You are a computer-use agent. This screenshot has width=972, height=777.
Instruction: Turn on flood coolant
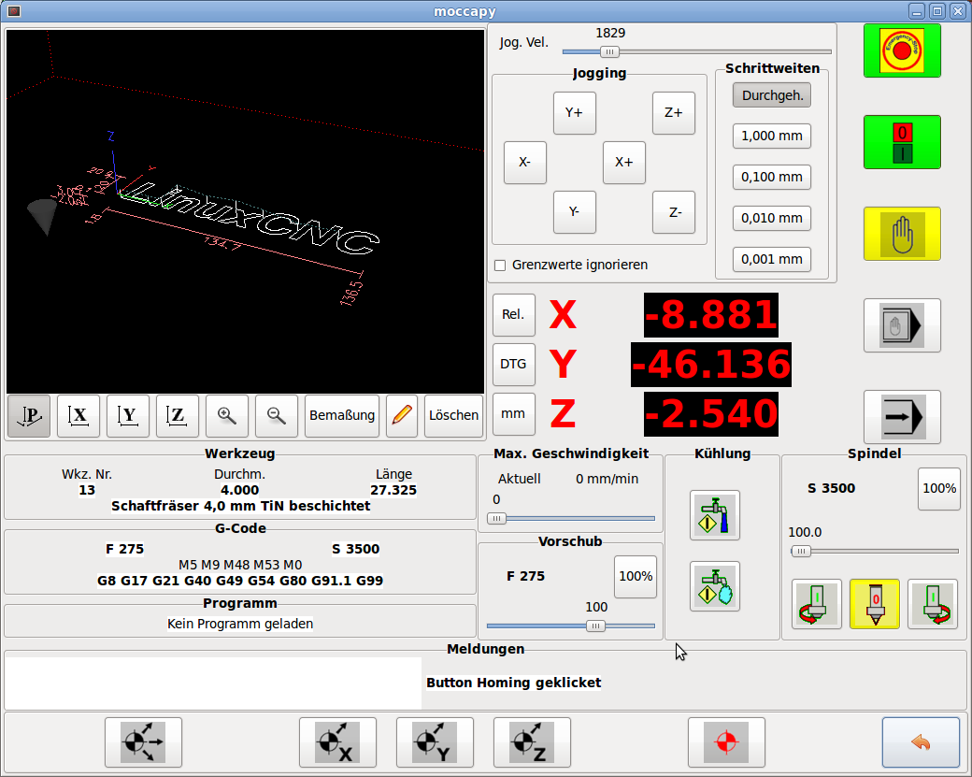(715, 515)
